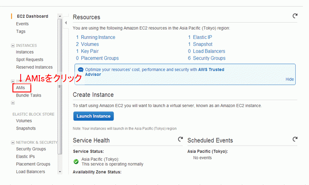
Task: Open the 1 Snapshot resource link
Action: coord(200,44)
